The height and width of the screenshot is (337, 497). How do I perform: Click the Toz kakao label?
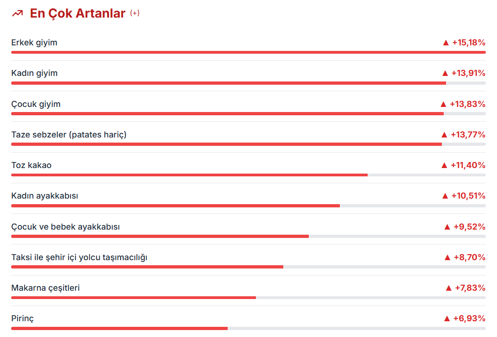[31, 165]
